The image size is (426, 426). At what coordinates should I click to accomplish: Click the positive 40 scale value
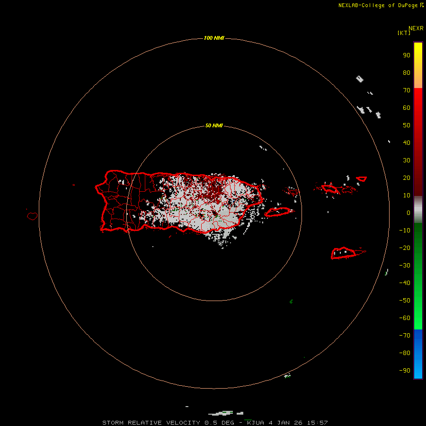407,143
